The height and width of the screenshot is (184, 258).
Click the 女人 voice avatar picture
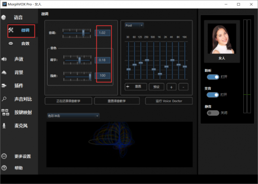pos(222,39)
